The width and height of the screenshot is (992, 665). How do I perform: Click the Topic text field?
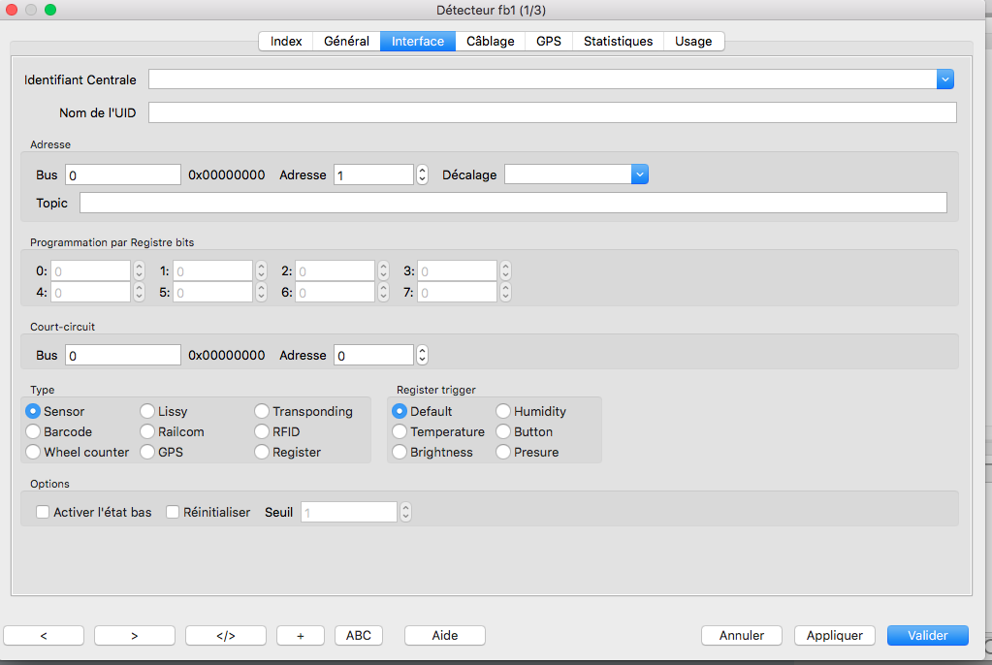tap(513, 204)
